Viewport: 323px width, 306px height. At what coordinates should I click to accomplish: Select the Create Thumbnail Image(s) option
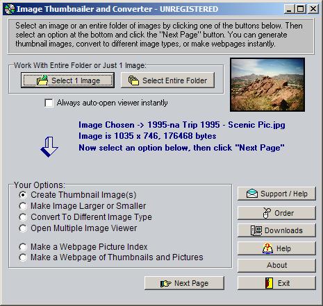coord(23,195)
